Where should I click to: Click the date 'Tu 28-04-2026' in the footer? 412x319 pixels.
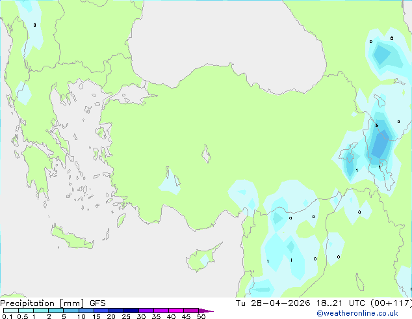pyautogui.click(x=273, y=303)
